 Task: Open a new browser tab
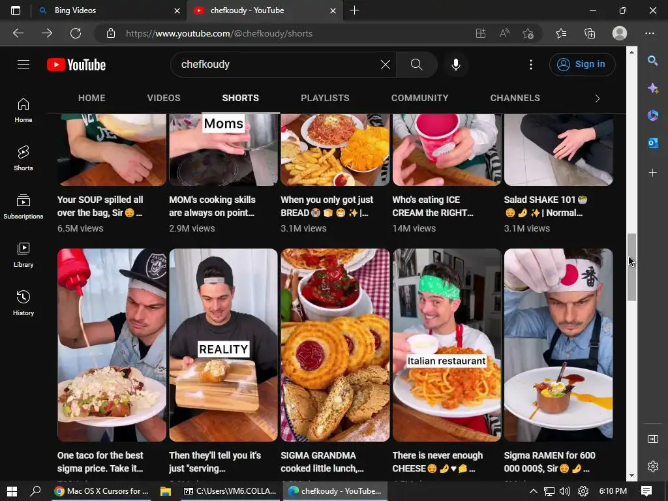pyautogui.click(x=354, y=10)
